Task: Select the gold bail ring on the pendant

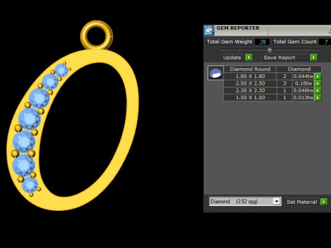Action: [x=97, y=35]
